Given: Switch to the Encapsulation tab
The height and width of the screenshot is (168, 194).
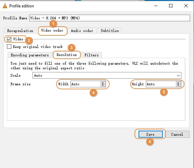Looking at the screenshot, I should (x=20, y=31).
